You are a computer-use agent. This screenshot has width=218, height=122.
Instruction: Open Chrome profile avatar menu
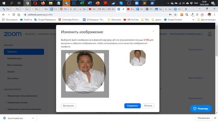tap(209, 15)
